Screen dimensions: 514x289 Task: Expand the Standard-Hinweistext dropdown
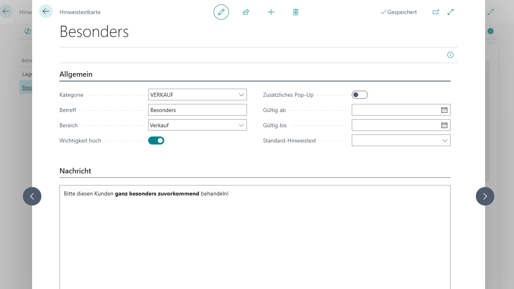point(445,140)
